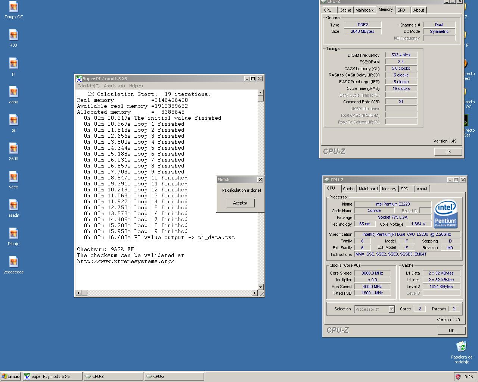Switch to Mainboard tab in upper CPU-Z
Image resolution: width=478 pixels, height=382 pixels.
point(365,10)
